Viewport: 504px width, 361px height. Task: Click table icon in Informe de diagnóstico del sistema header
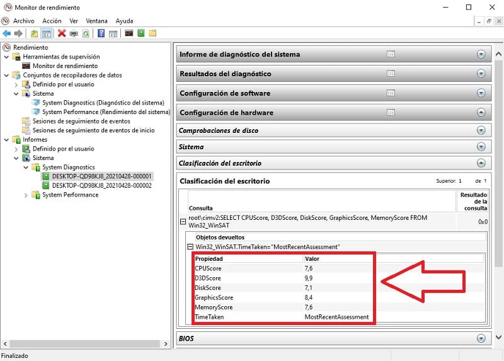coord(391,54)
